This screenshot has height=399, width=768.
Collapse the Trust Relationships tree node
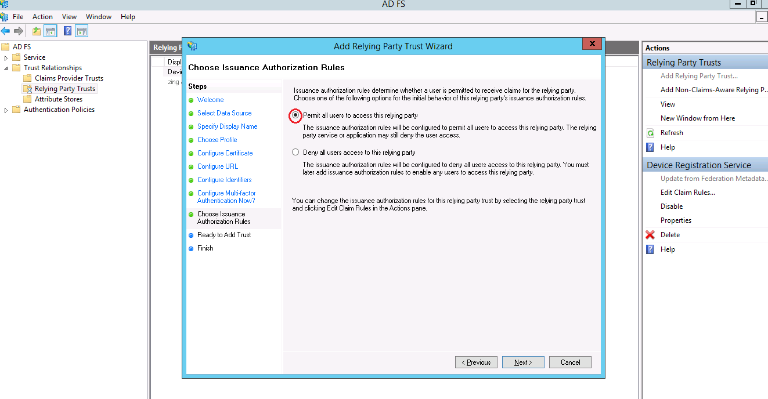tap(6, 68)
